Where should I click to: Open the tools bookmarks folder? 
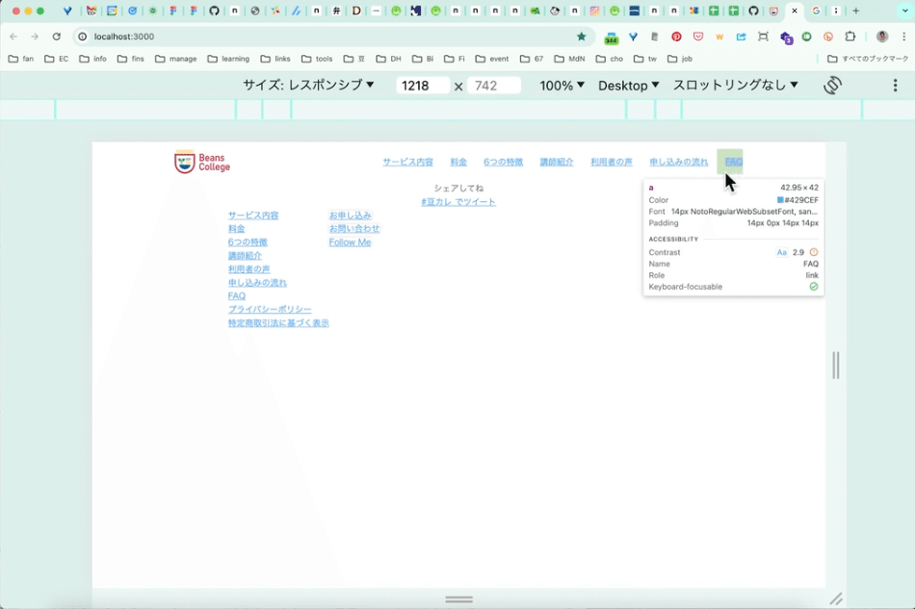(317, 59)
